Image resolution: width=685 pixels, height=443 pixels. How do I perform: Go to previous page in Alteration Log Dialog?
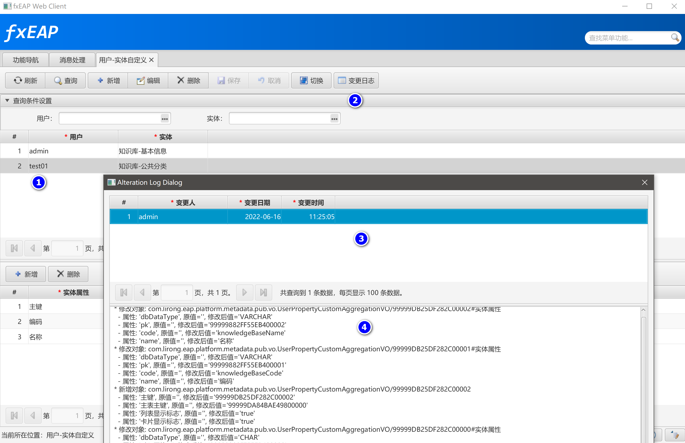142,292
